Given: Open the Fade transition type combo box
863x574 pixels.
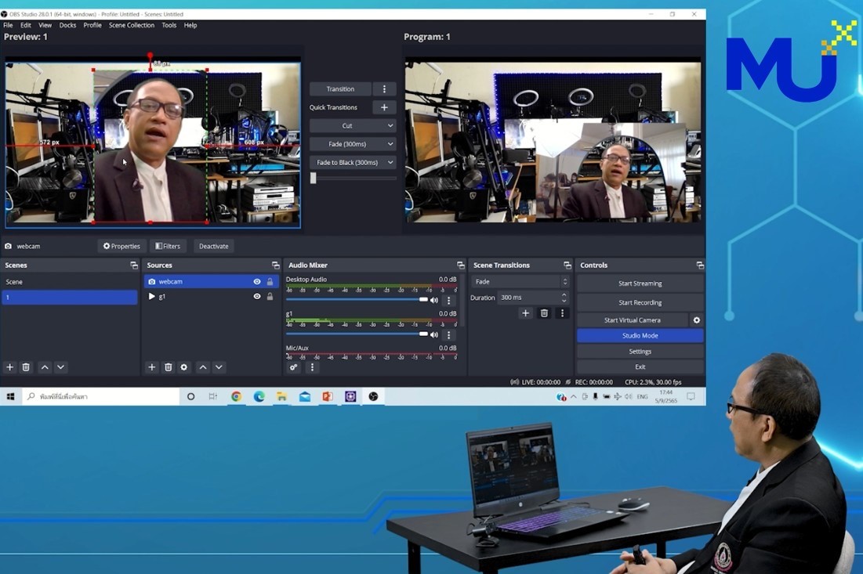Looking at the screenshot, I should click(x=520, y=281).
